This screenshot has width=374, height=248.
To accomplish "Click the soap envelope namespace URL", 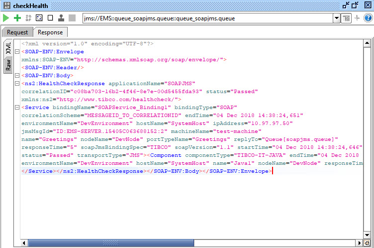I will [x=148, y=59].
